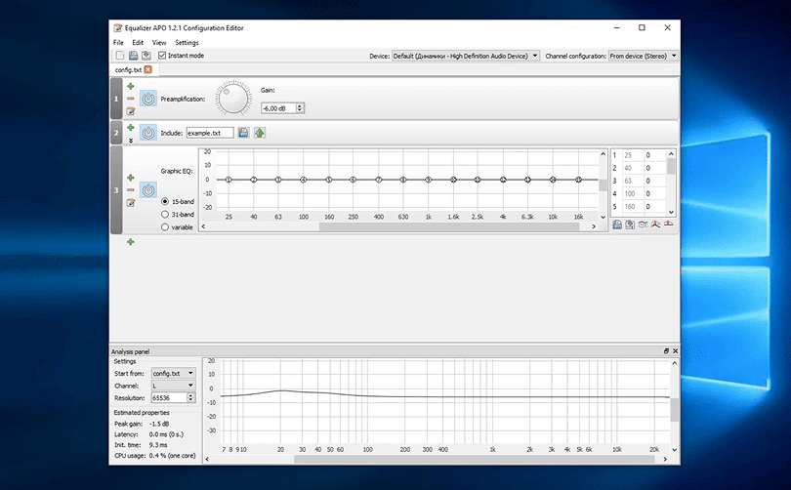Image resolution: width=791 pixels, height=490 pixels.
Task: Open the View menu
Action: point(159,43)
